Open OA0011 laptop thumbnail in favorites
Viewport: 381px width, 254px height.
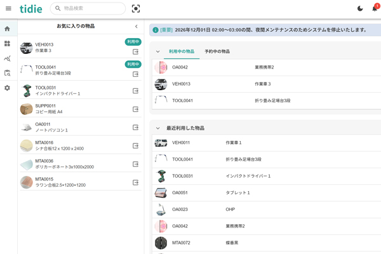26,128
